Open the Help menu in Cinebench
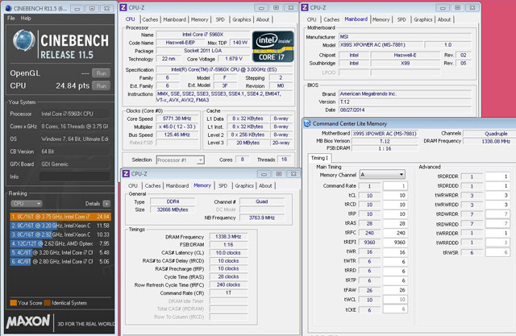The width and height of the screenshot is (516, 336). 26,17
